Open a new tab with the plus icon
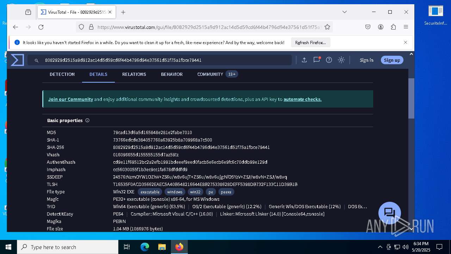Image resolution: width=451 pixels, height=254 pixels. tap(123, 12)
